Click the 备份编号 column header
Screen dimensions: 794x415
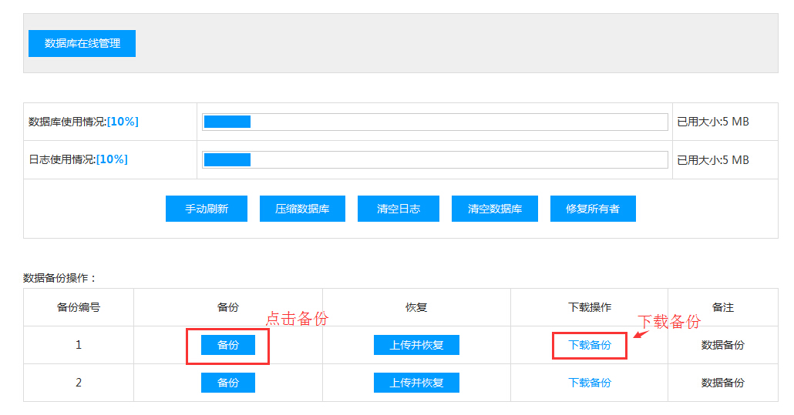(x=78, y=307)
